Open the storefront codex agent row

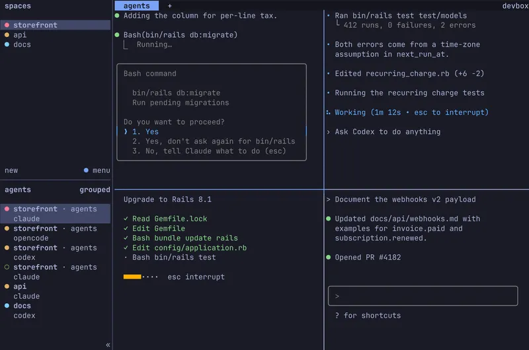(56, 252)
